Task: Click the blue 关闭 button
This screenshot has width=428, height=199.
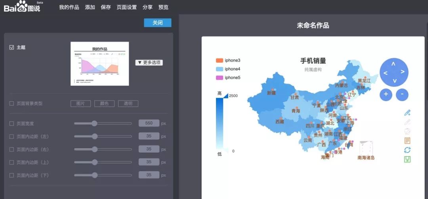Action: pyautogui.click(x=157, y=23)
